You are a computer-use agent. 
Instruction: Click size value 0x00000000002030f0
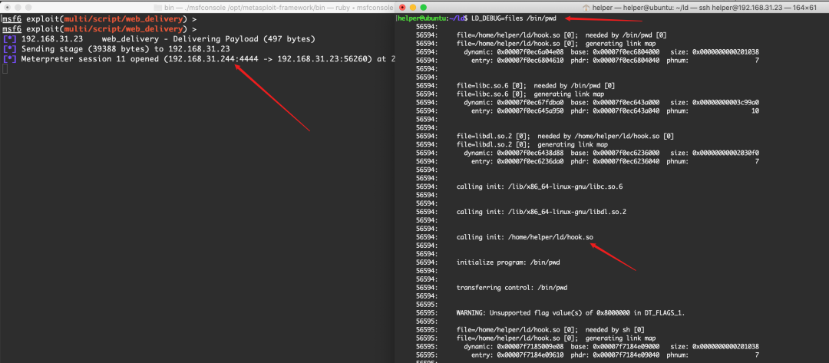(x=725, y=153)
